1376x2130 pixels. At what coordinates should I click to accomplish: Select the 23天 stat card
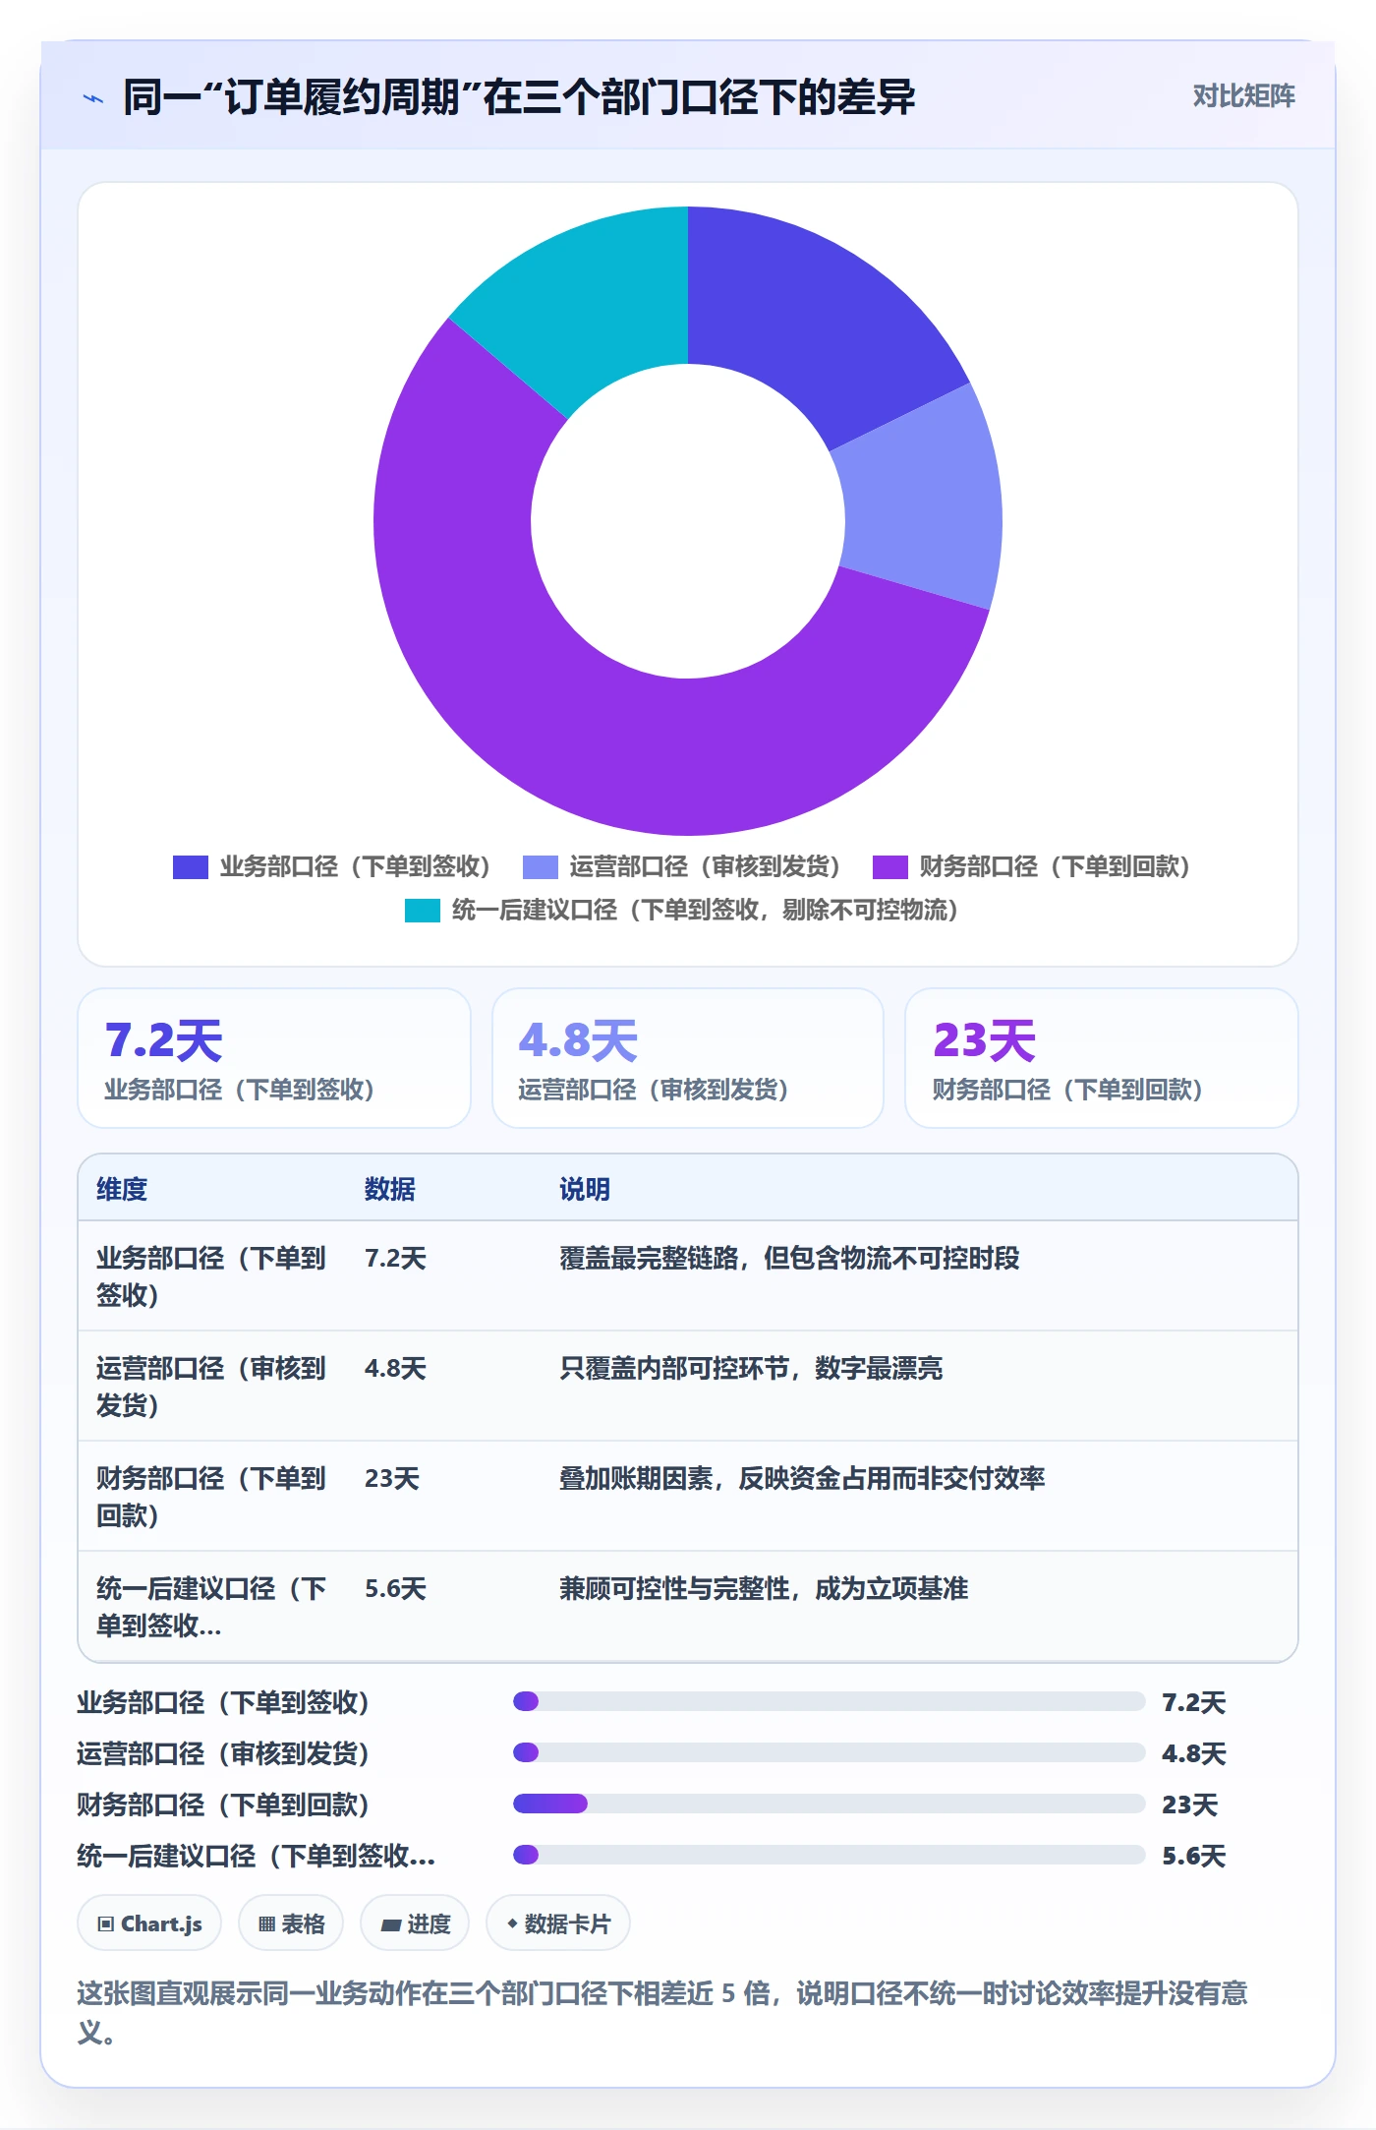1102,1058
